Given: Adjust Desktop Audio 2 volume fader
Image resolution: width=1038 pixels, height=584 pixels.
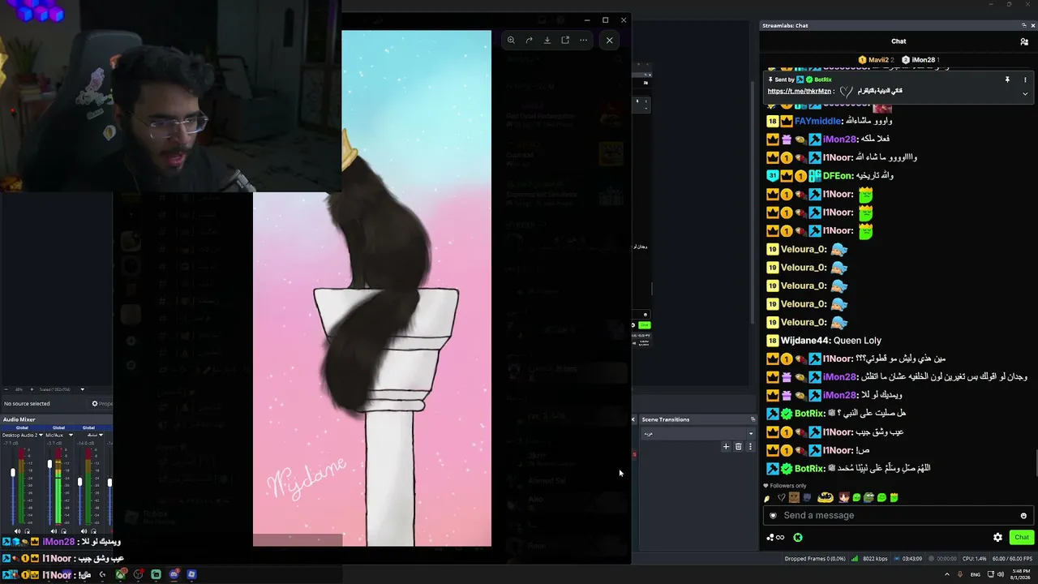Looking at the screenshot, I should click(12, 473).
